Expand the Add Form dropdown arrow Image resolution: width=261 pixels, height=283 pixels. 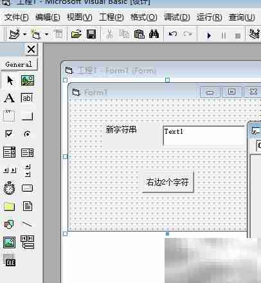46,34
